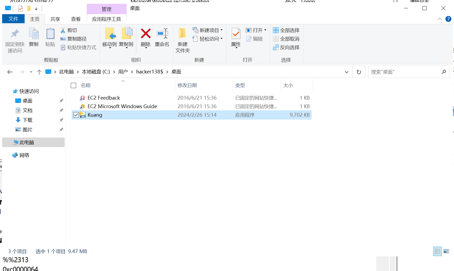Create a new folder (新建文件夹)
This screenshot has width=454, height=271.
point(183,40)
